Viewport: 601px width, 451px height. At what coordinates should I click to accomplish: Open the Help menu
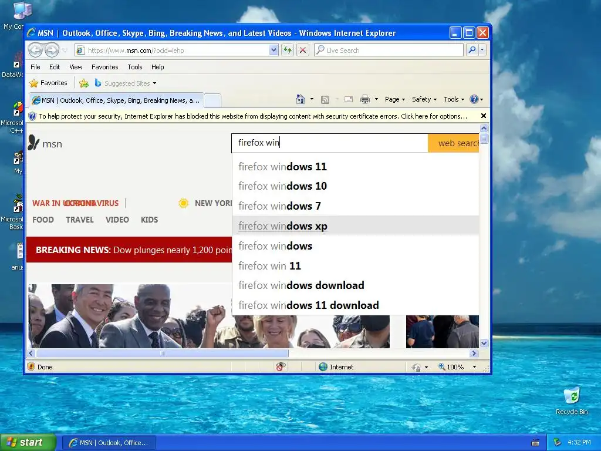[157, 67]
